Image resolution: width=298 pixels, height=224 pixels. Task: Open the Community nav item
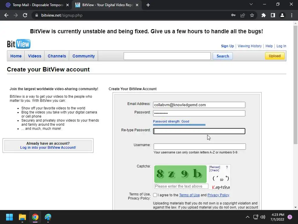(x=84, y=56)
